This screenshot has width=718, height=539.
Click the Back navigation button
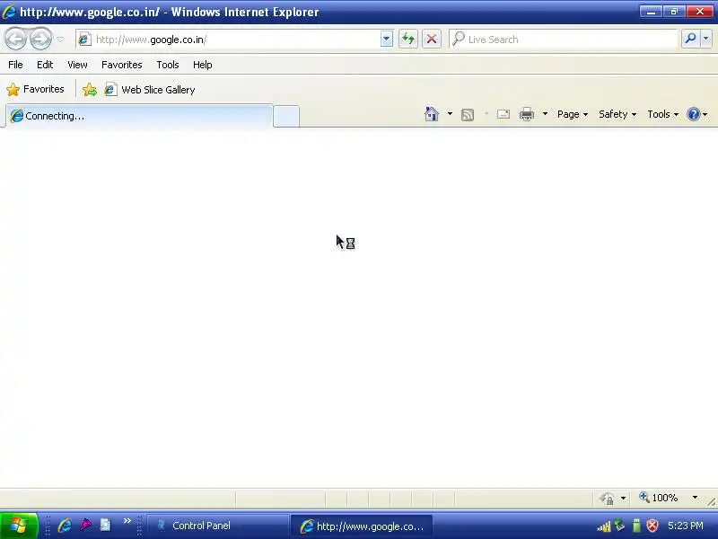coord(15,40)
